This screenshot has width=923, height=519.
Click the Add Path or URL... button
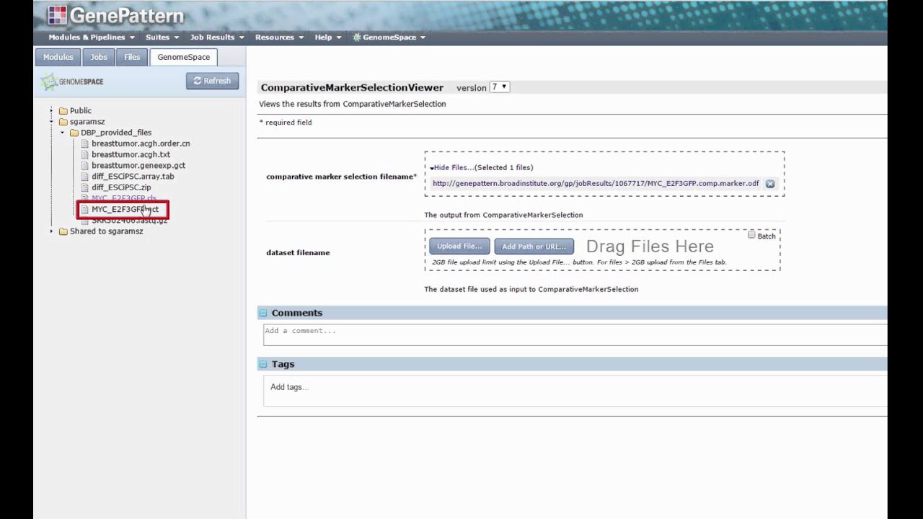coord(534,247)
